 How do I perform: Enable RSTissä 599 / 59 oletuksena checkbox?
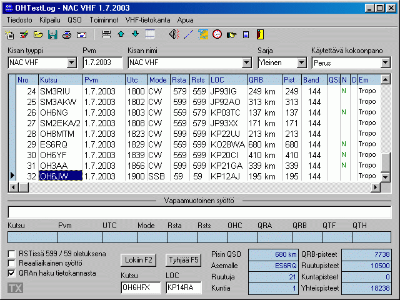(x=12, y=254)
